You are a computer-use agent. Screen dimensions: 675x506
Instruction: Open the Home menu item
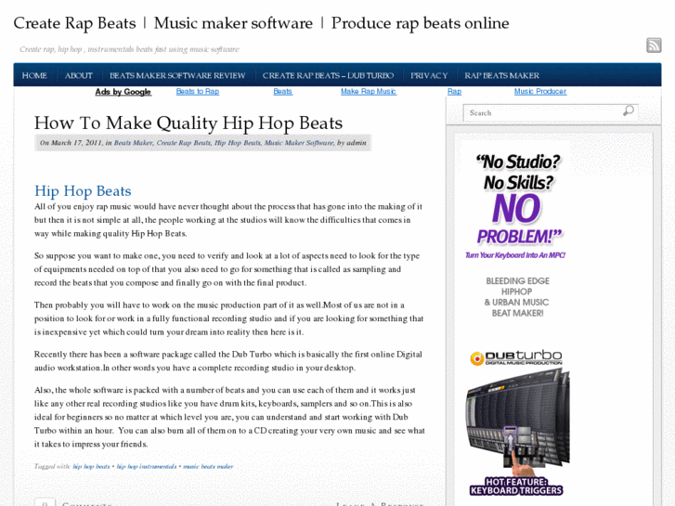(x=34, y=75)
